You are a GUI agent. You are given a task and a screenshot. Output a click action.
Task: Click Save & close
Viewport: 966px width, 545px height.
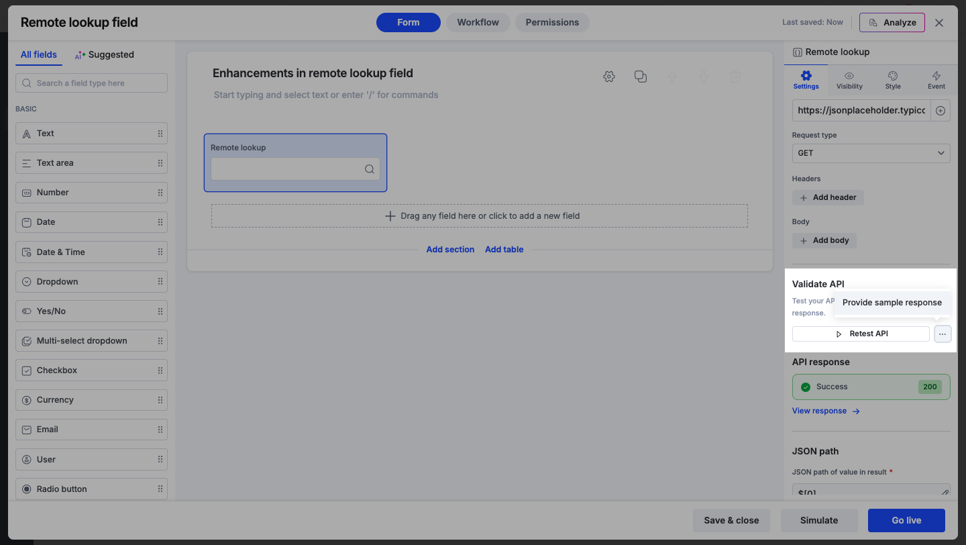(x=731, y=520)
